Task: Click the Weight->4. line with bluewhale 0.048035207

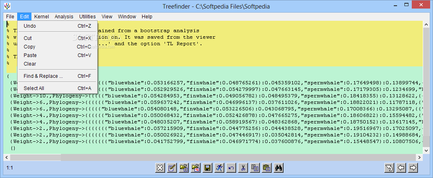Action: (x=216, y=122)
